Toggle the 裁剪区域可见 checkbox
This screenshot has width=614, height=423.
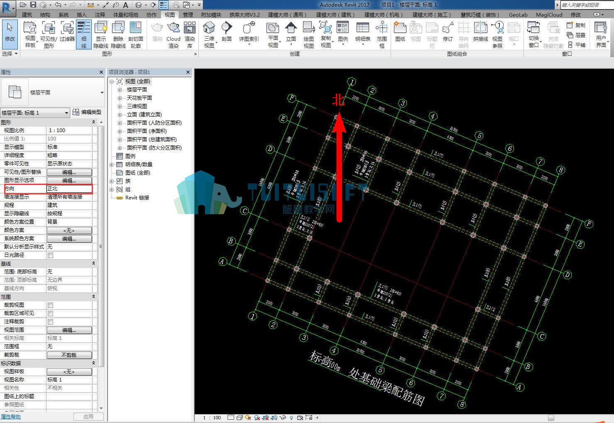50,313
